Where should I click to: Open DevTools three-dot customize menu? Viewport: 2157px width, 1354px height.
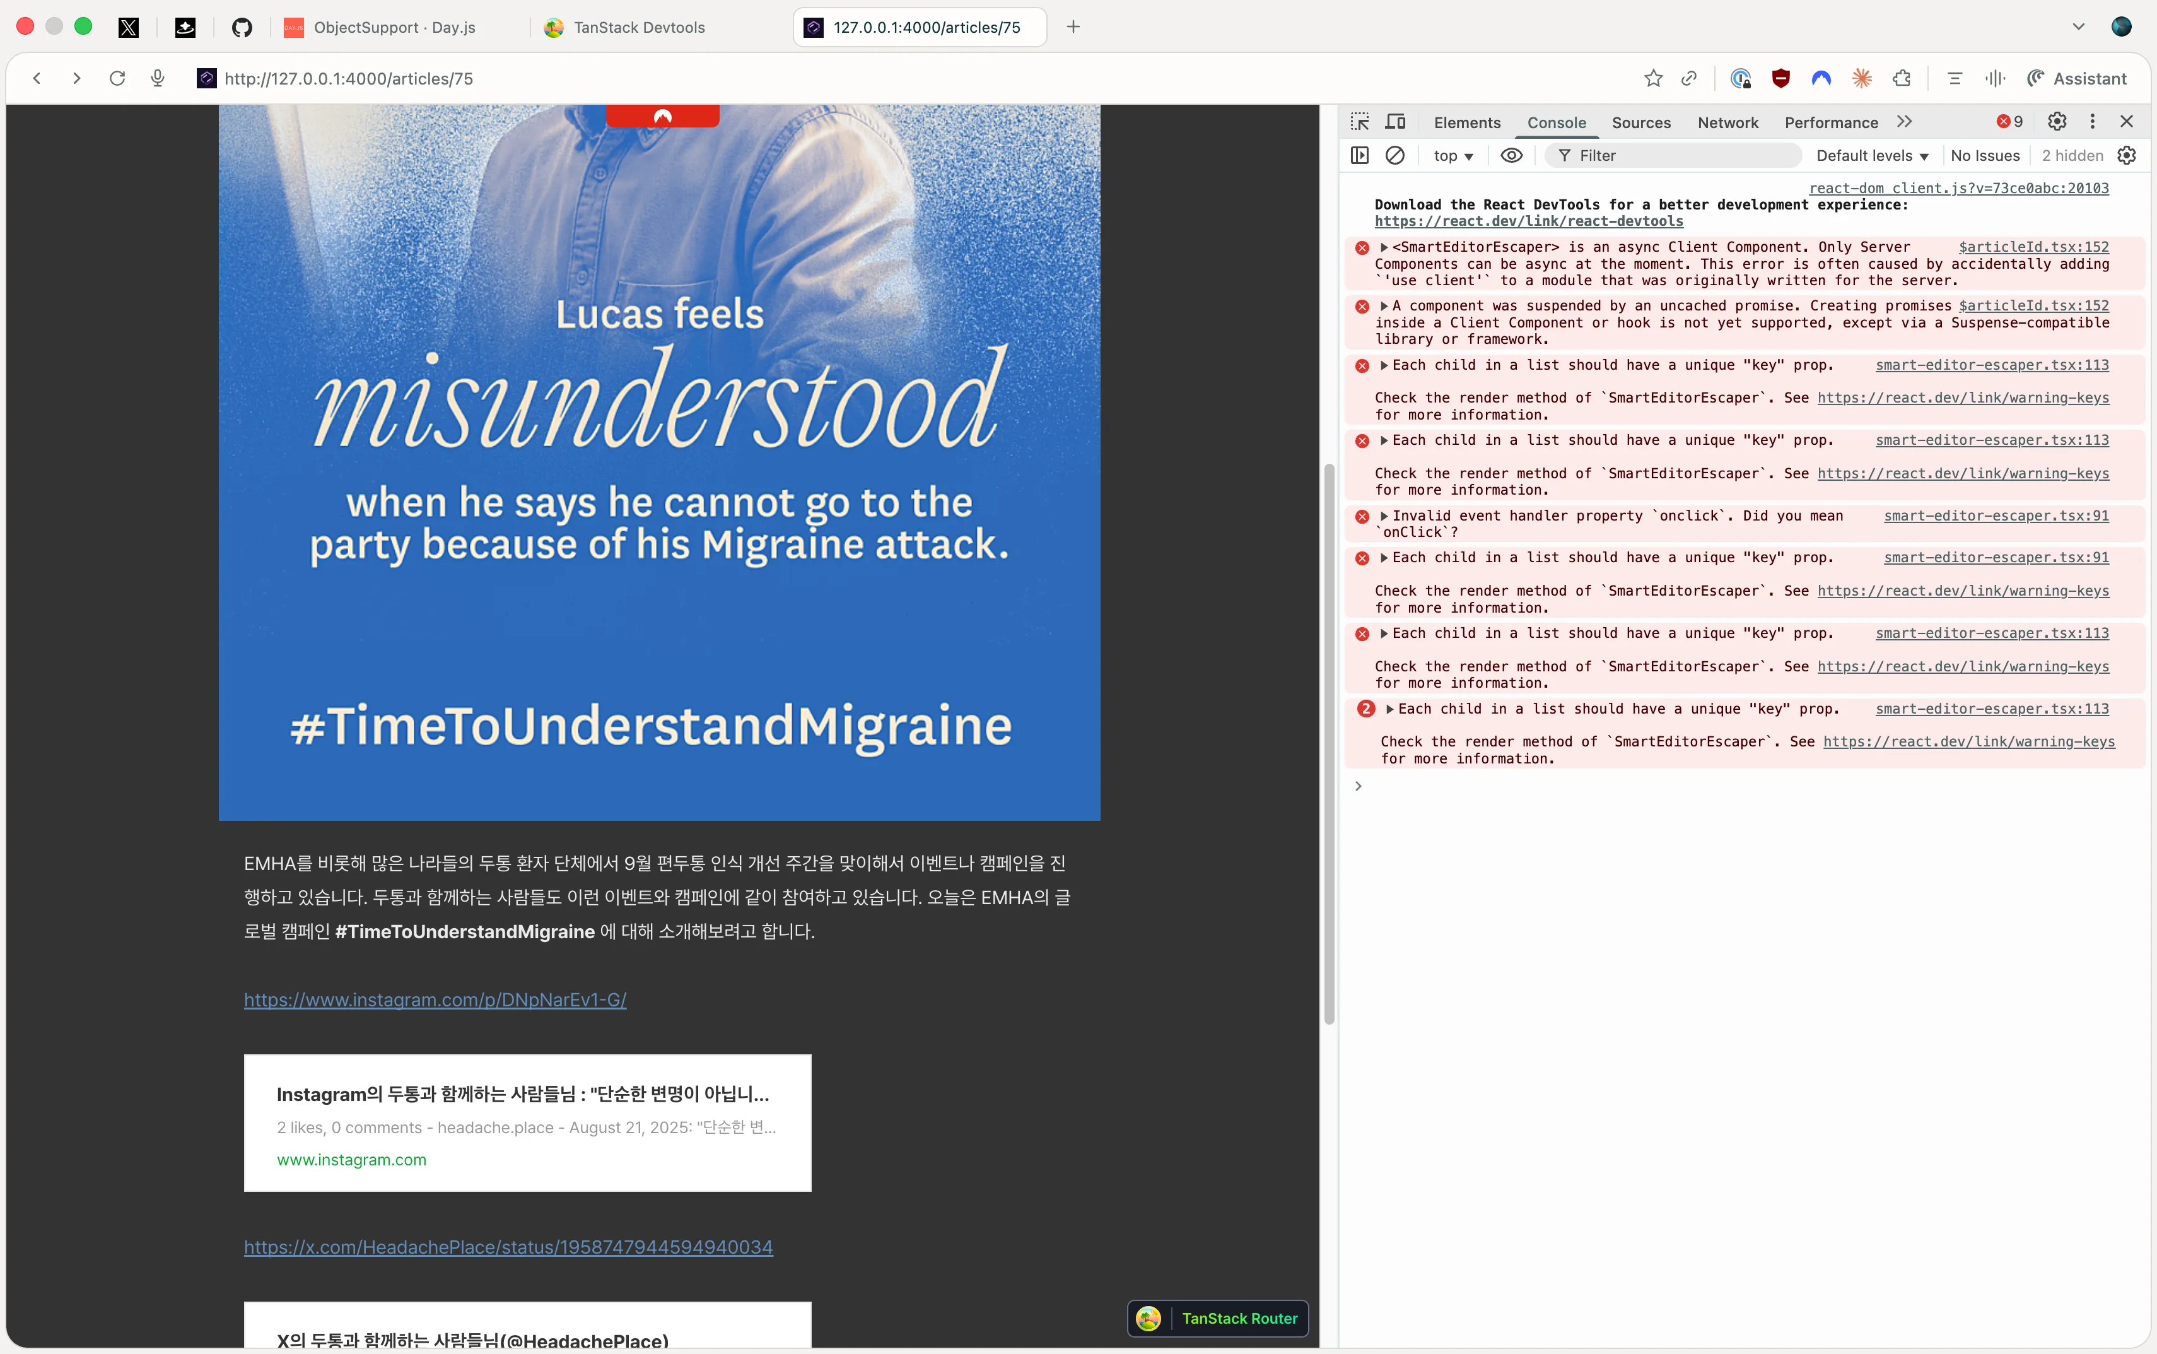pos(2091,122)
